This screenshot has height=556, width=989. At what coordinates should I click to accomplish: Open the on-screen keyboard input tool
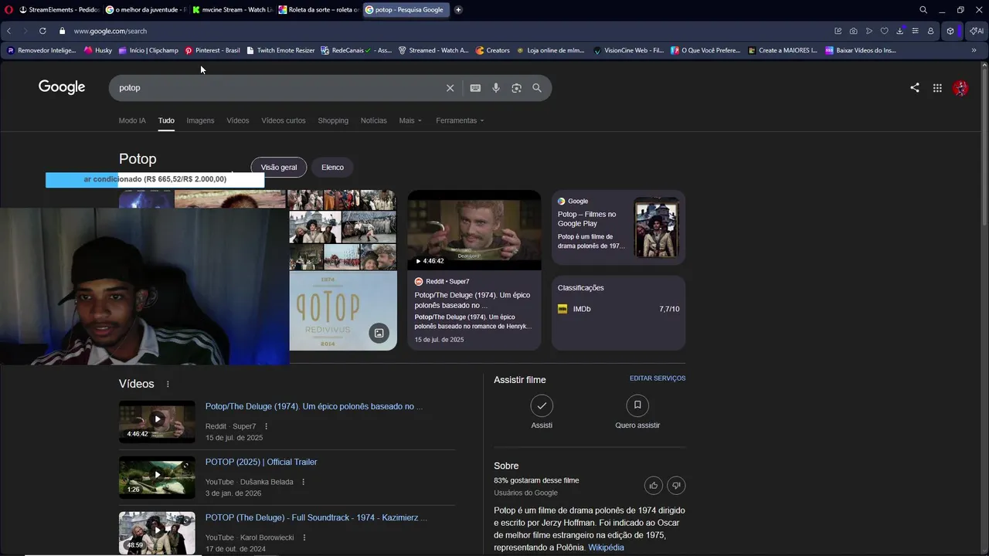click(475, 88)
